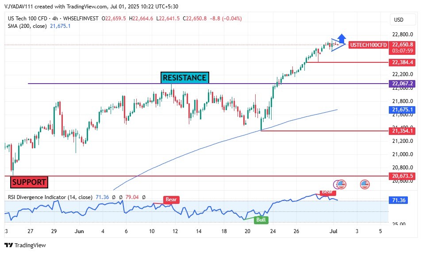Click the TradingView logo at bottom left
422x253 pixels.
pyautogui.click(x=25, y=245)
